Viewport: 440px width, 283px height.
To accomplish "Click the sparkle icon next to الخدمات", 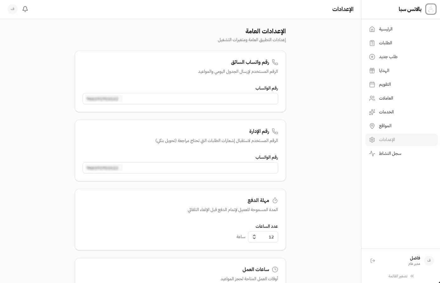I will pyautogui.click(x=372, y=112).
